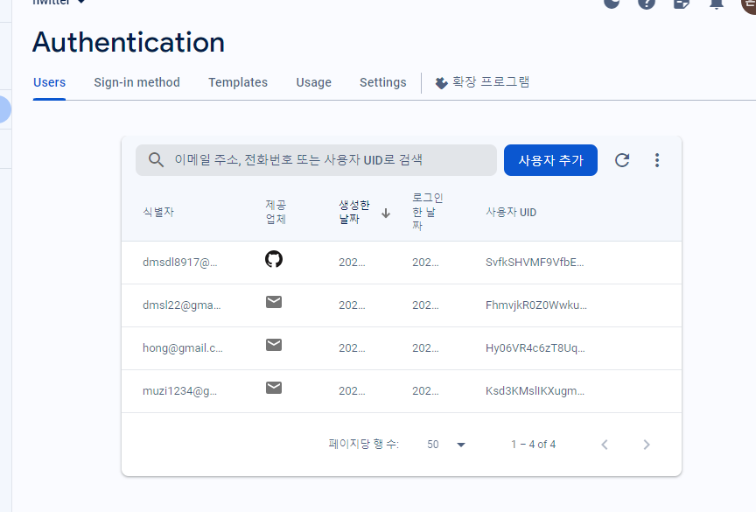Open the three-dot more options menu

coord(656,160)
